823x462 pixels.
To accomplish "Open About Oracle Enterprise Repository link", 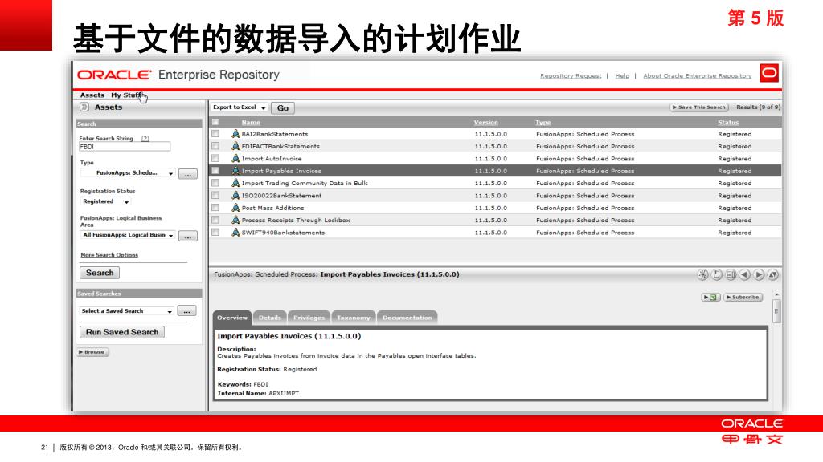I will (698, 76).
